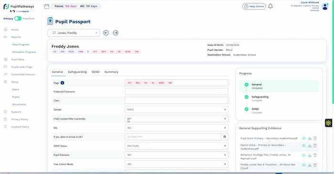The width and height of the screenshot is (334, 174).
Task: Click Safeguarding step check icon in Progress
Action: click(x=247, y=97)
